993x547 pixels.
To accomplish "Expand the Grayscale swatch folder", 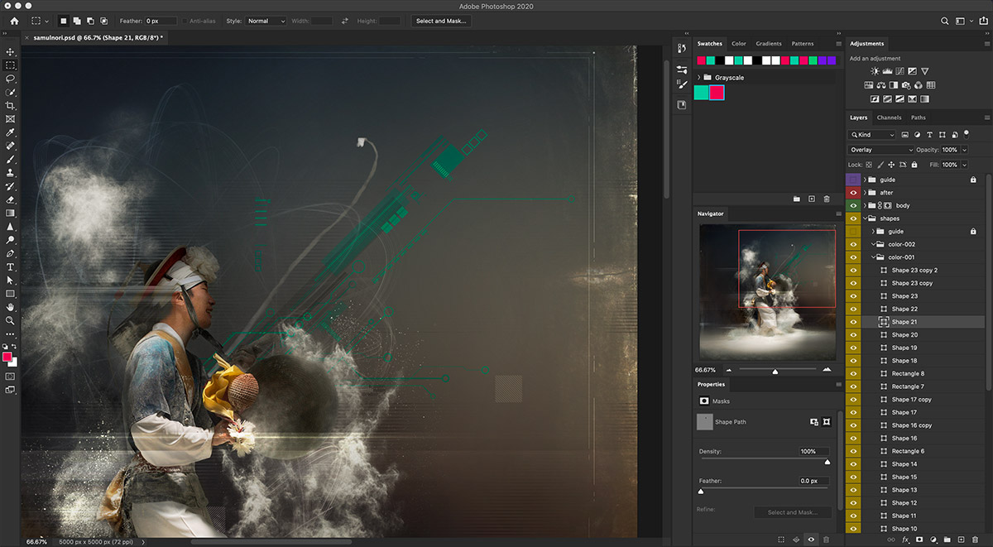I will click(699, 78).
